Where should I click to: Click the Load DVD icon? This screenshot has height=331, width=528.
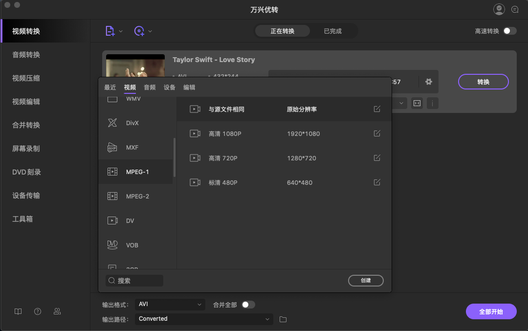140,30
